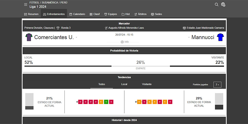The height and width of the screenshot is (124, 248).
Task: Click Estadio Juan Maldonado Gamarra link
Action: coord(205,28)
